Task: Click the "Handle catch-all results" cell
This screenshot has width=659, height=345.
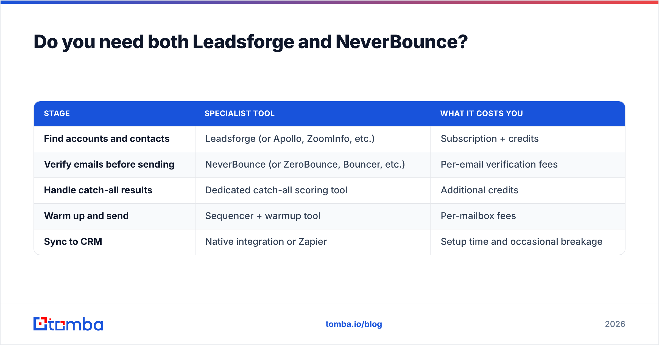Action: click(x=115, y=190)
